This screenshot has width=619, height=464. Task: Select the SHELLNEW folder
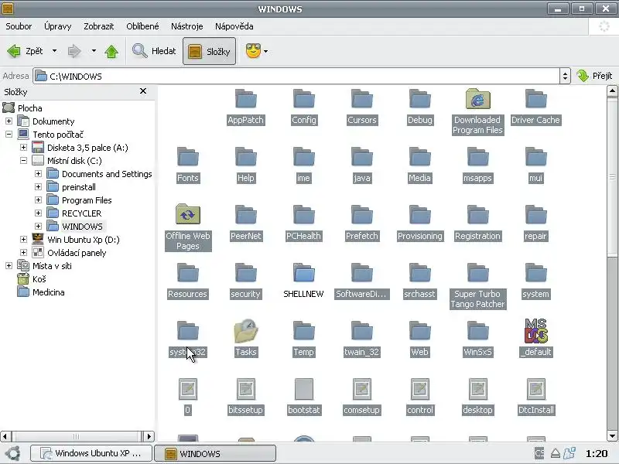coord(303,281)
